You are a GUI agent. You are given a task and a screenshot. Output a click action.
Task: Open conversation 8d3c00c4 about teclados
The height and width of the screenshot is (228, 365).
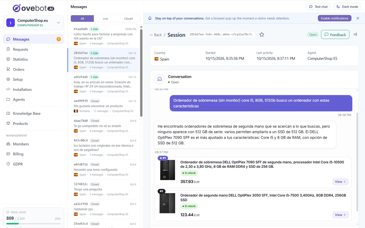coord(103,147)
